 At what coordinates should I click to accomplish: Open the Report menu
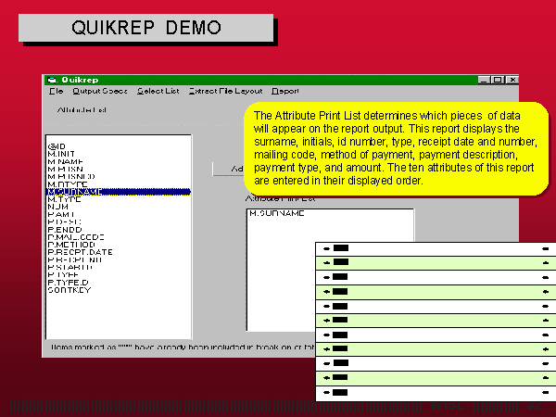[x=285, y=91]
